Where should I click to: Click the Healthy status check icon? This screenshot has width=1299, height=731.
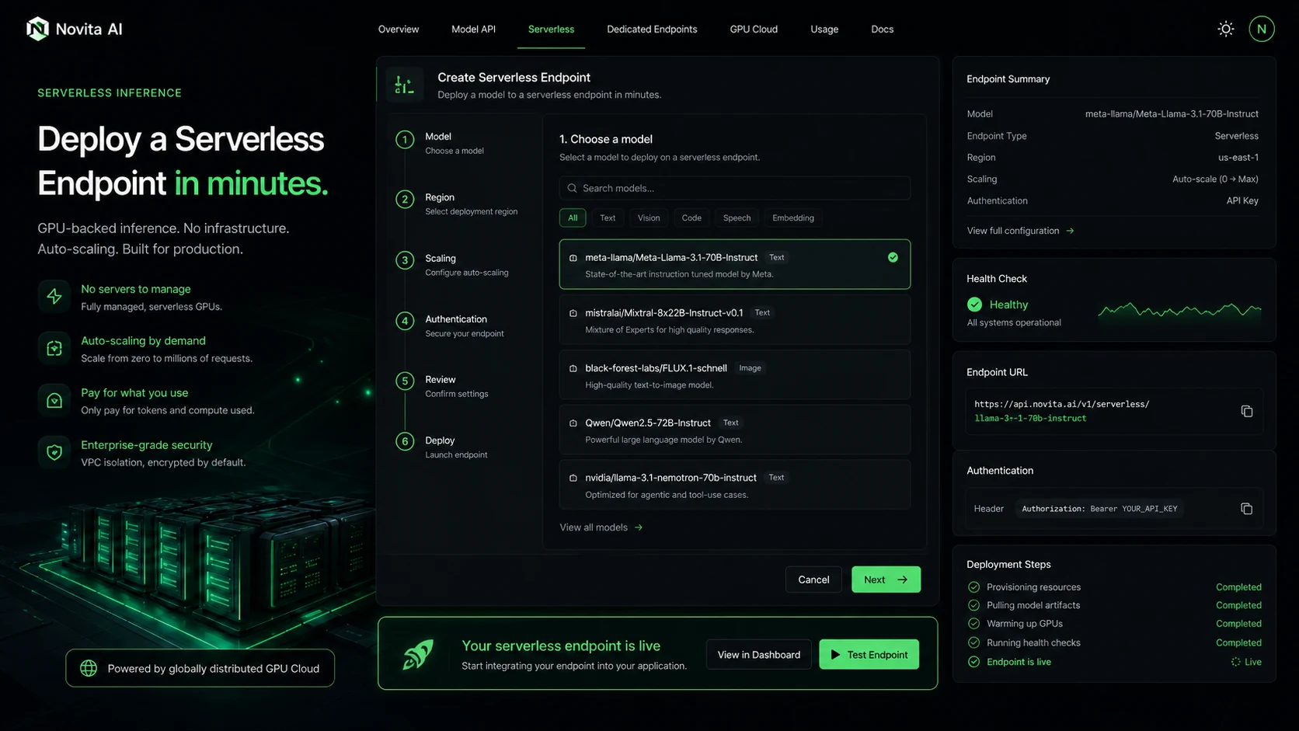(x=974, y=305)
